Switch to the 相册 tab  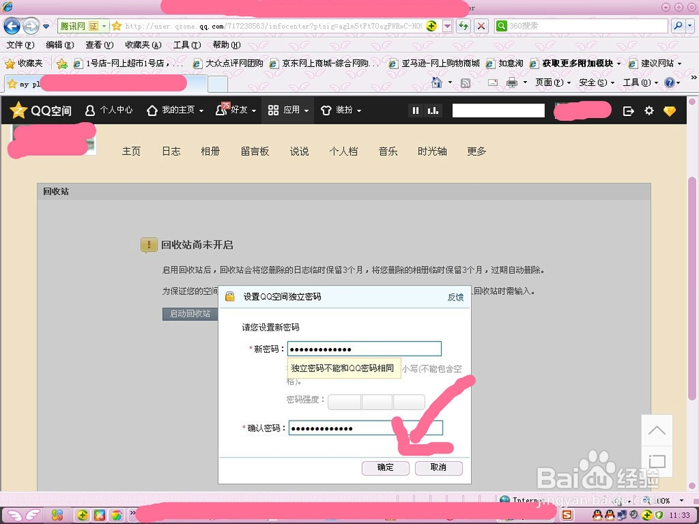click(210, 151)
